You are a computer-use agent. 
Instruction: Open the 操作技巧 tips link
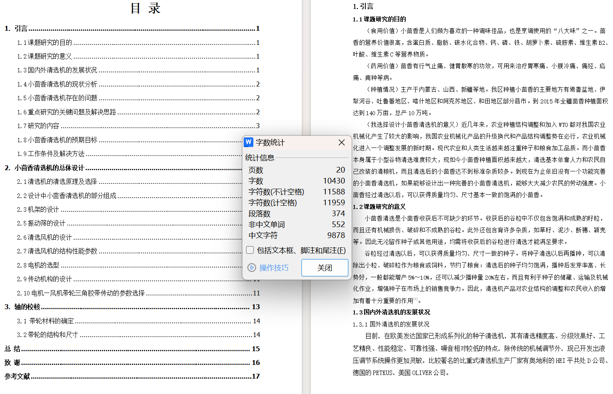[274, 268]
